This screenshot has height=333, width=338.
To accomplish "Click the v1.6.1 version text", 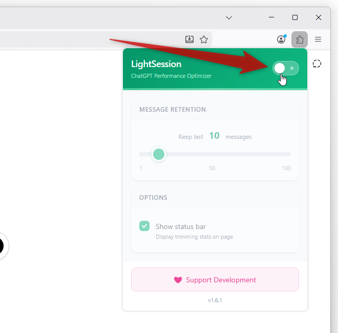I will coord(215,300).
